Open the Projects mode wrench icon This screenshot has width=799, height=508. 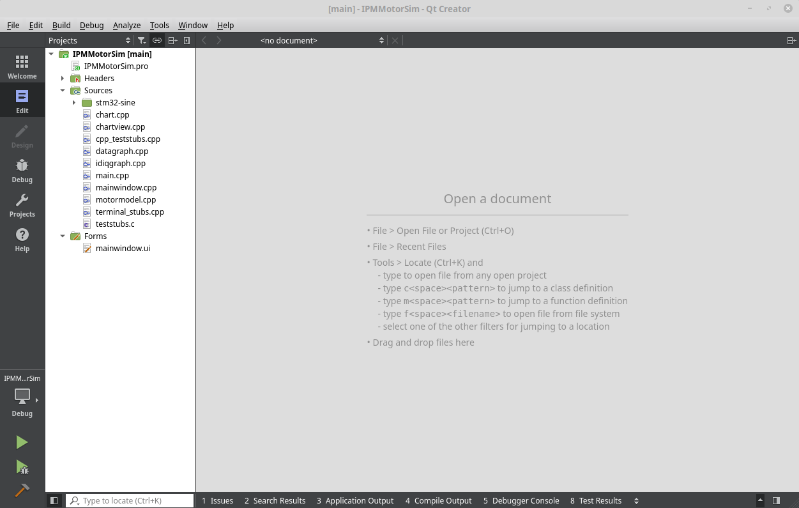(22, 204)
